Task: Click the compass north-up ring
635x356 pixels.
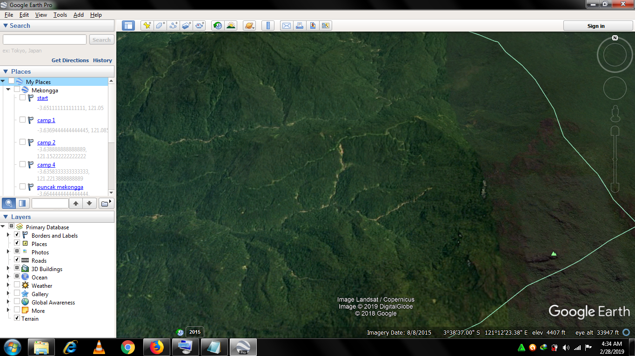Action: 615,55
